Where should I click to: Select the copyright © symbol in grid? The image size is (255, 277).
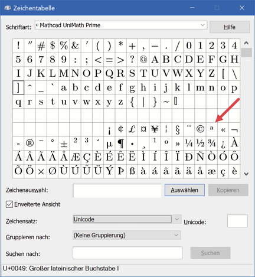pyautogui.click(x=200, y=129)
